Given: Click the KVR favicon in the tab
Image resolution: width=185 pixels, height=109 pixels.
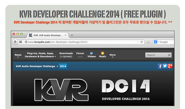Looking at the screenshot, I should point(31,35).
